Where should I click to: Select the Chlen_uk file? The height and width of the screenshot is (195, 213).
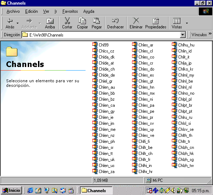point(104,160)
